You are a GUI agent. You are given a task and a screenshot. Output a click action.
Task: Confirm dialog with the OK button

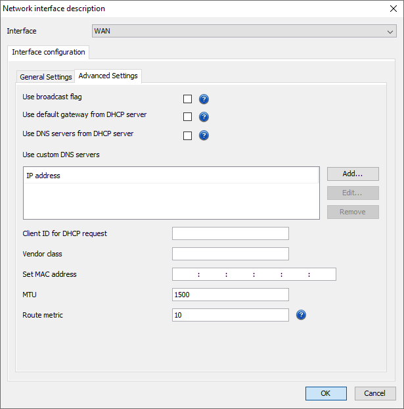[x=326, y=393]
